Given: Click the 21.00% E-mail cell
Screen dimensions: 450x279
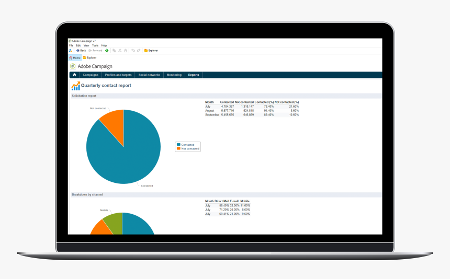Looking at the screenshot, I should coord(234,214).
